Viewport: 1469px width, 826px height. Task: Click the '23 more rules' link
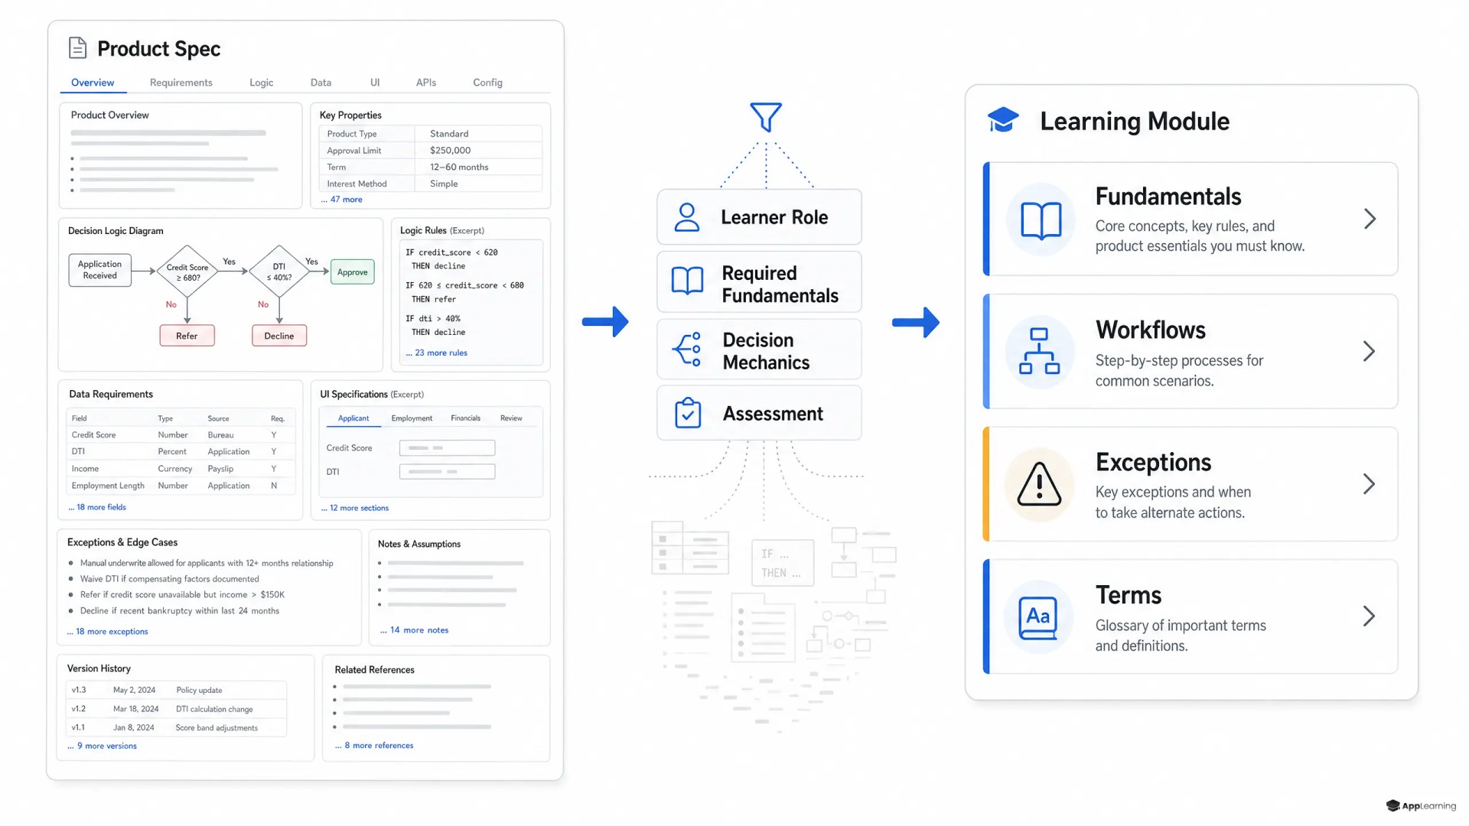pos(437,353)
